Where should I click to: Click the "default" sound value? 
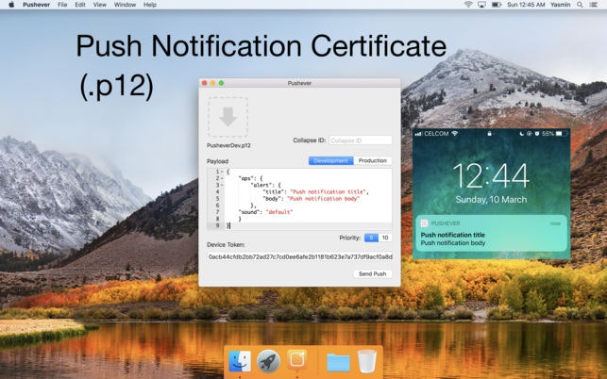tap(279, 212)
